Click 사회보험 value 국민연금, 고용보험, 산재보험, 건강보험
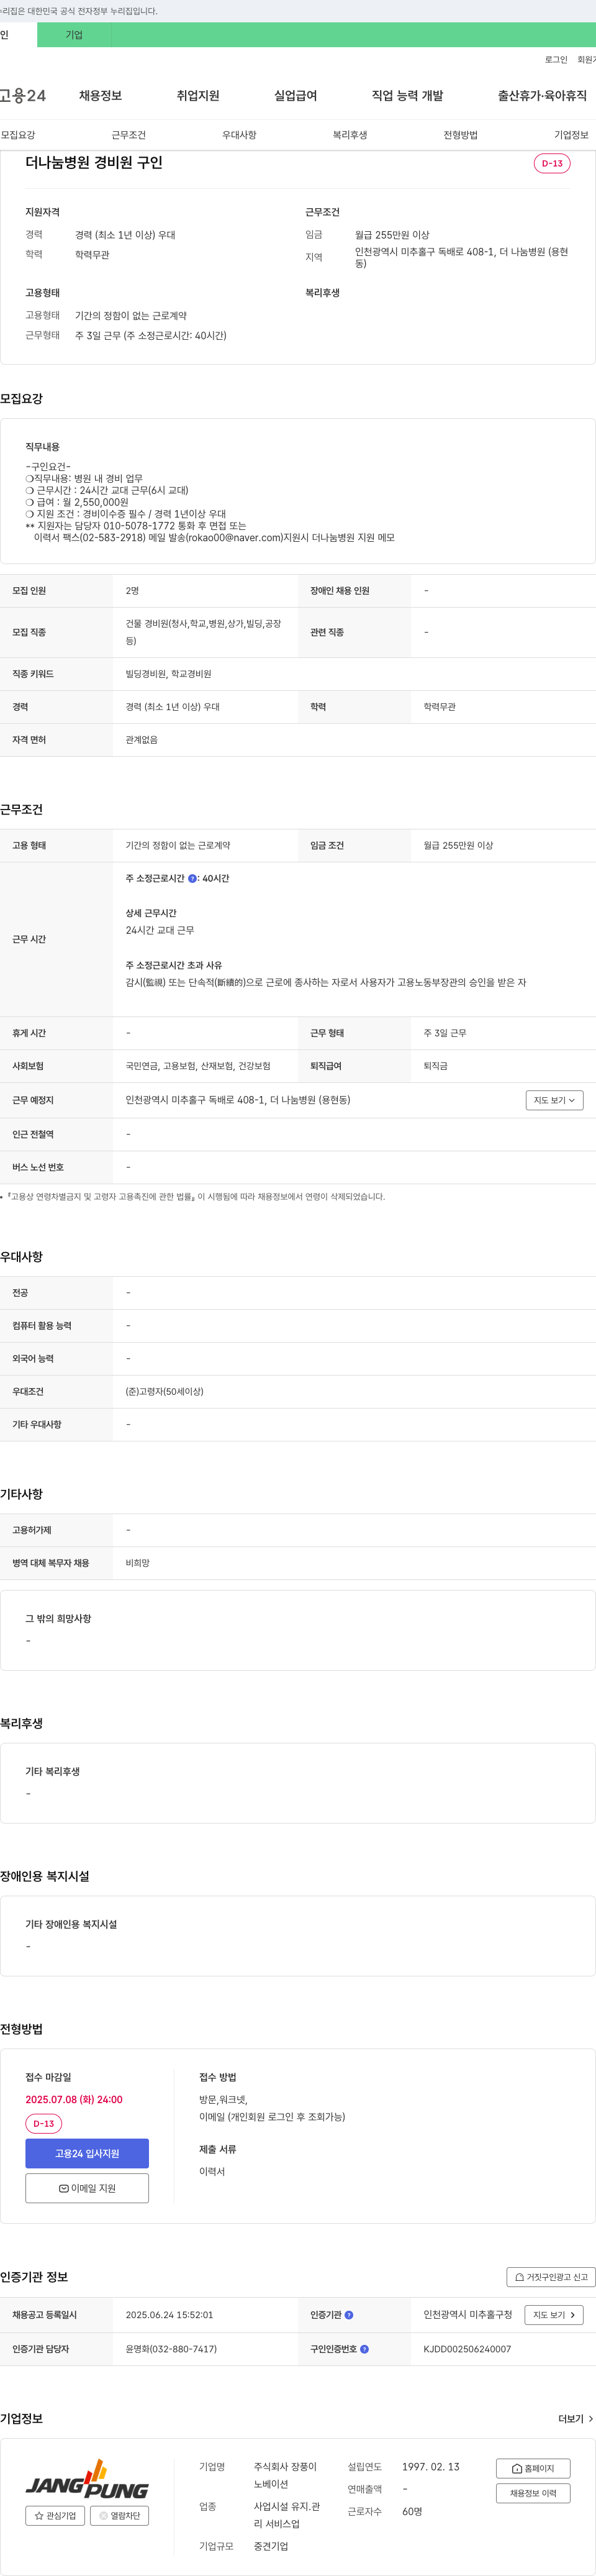The width and height of the screenshot is (596, 2576). [x=198, y=1066]
